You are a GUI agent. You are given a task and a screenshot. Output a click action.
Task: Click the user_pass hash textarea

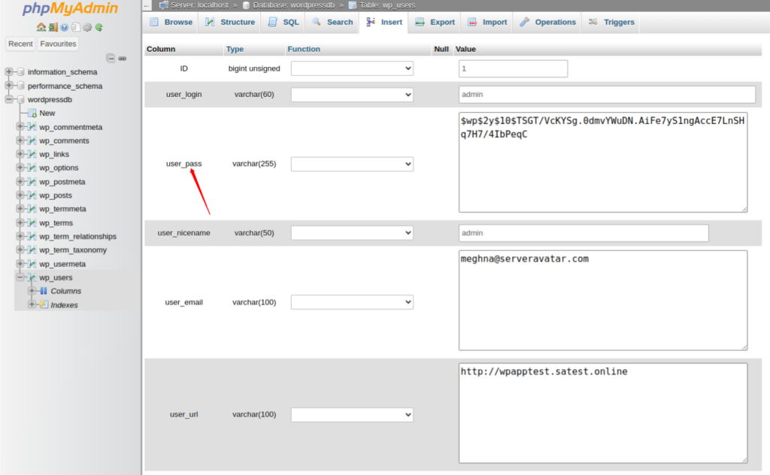(x=603, y=162)
